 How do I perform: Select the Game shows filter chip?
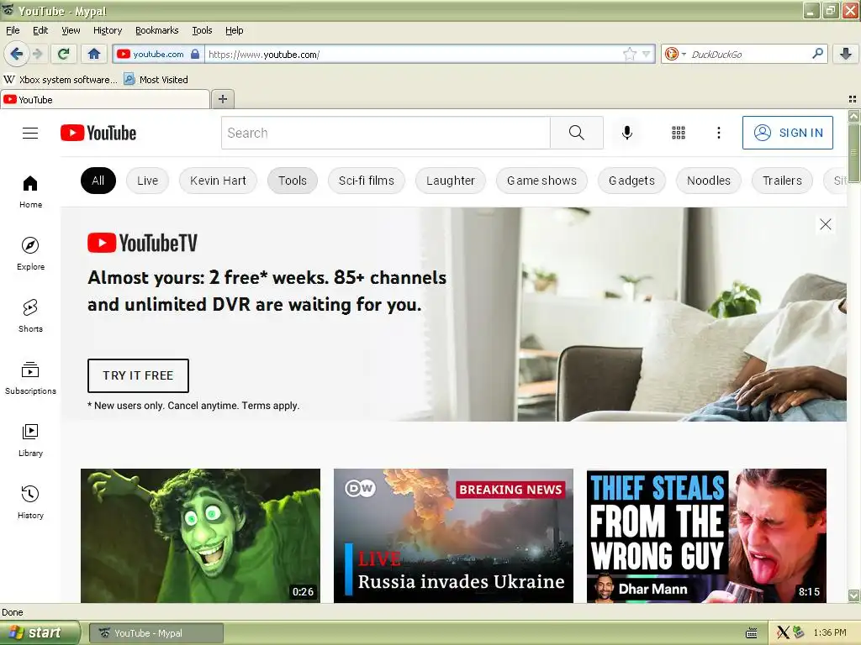[541, 181]
